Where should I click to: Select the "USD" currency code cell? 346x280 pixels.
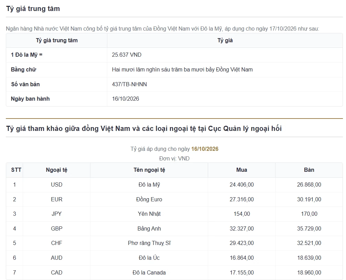click(56, 184)
